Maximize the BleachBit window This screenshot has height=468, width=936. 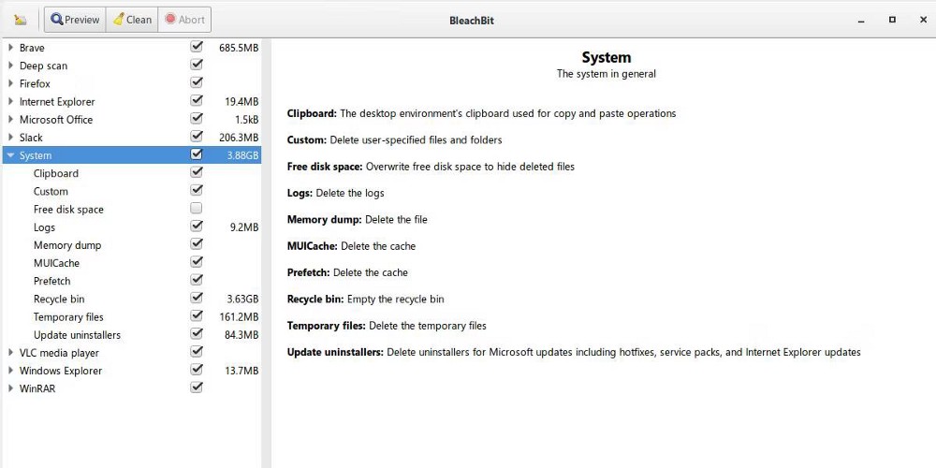[x=892, y=20]
